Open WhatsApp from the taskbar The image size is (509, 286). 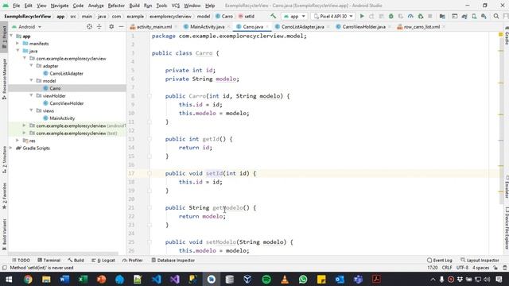(x=303, y=279)
